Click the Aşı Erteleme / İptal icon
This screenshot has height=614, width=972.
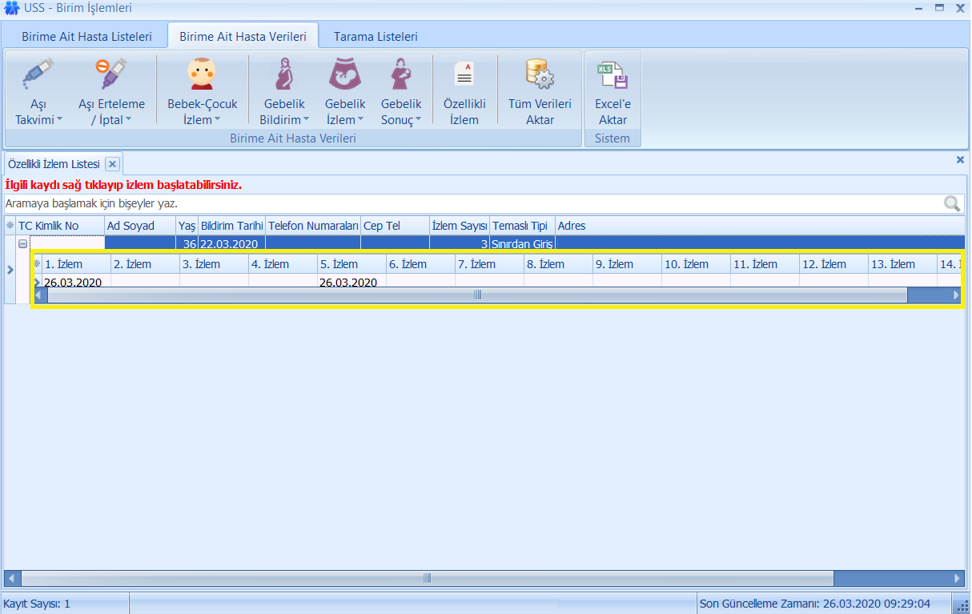tap(111, 74)
